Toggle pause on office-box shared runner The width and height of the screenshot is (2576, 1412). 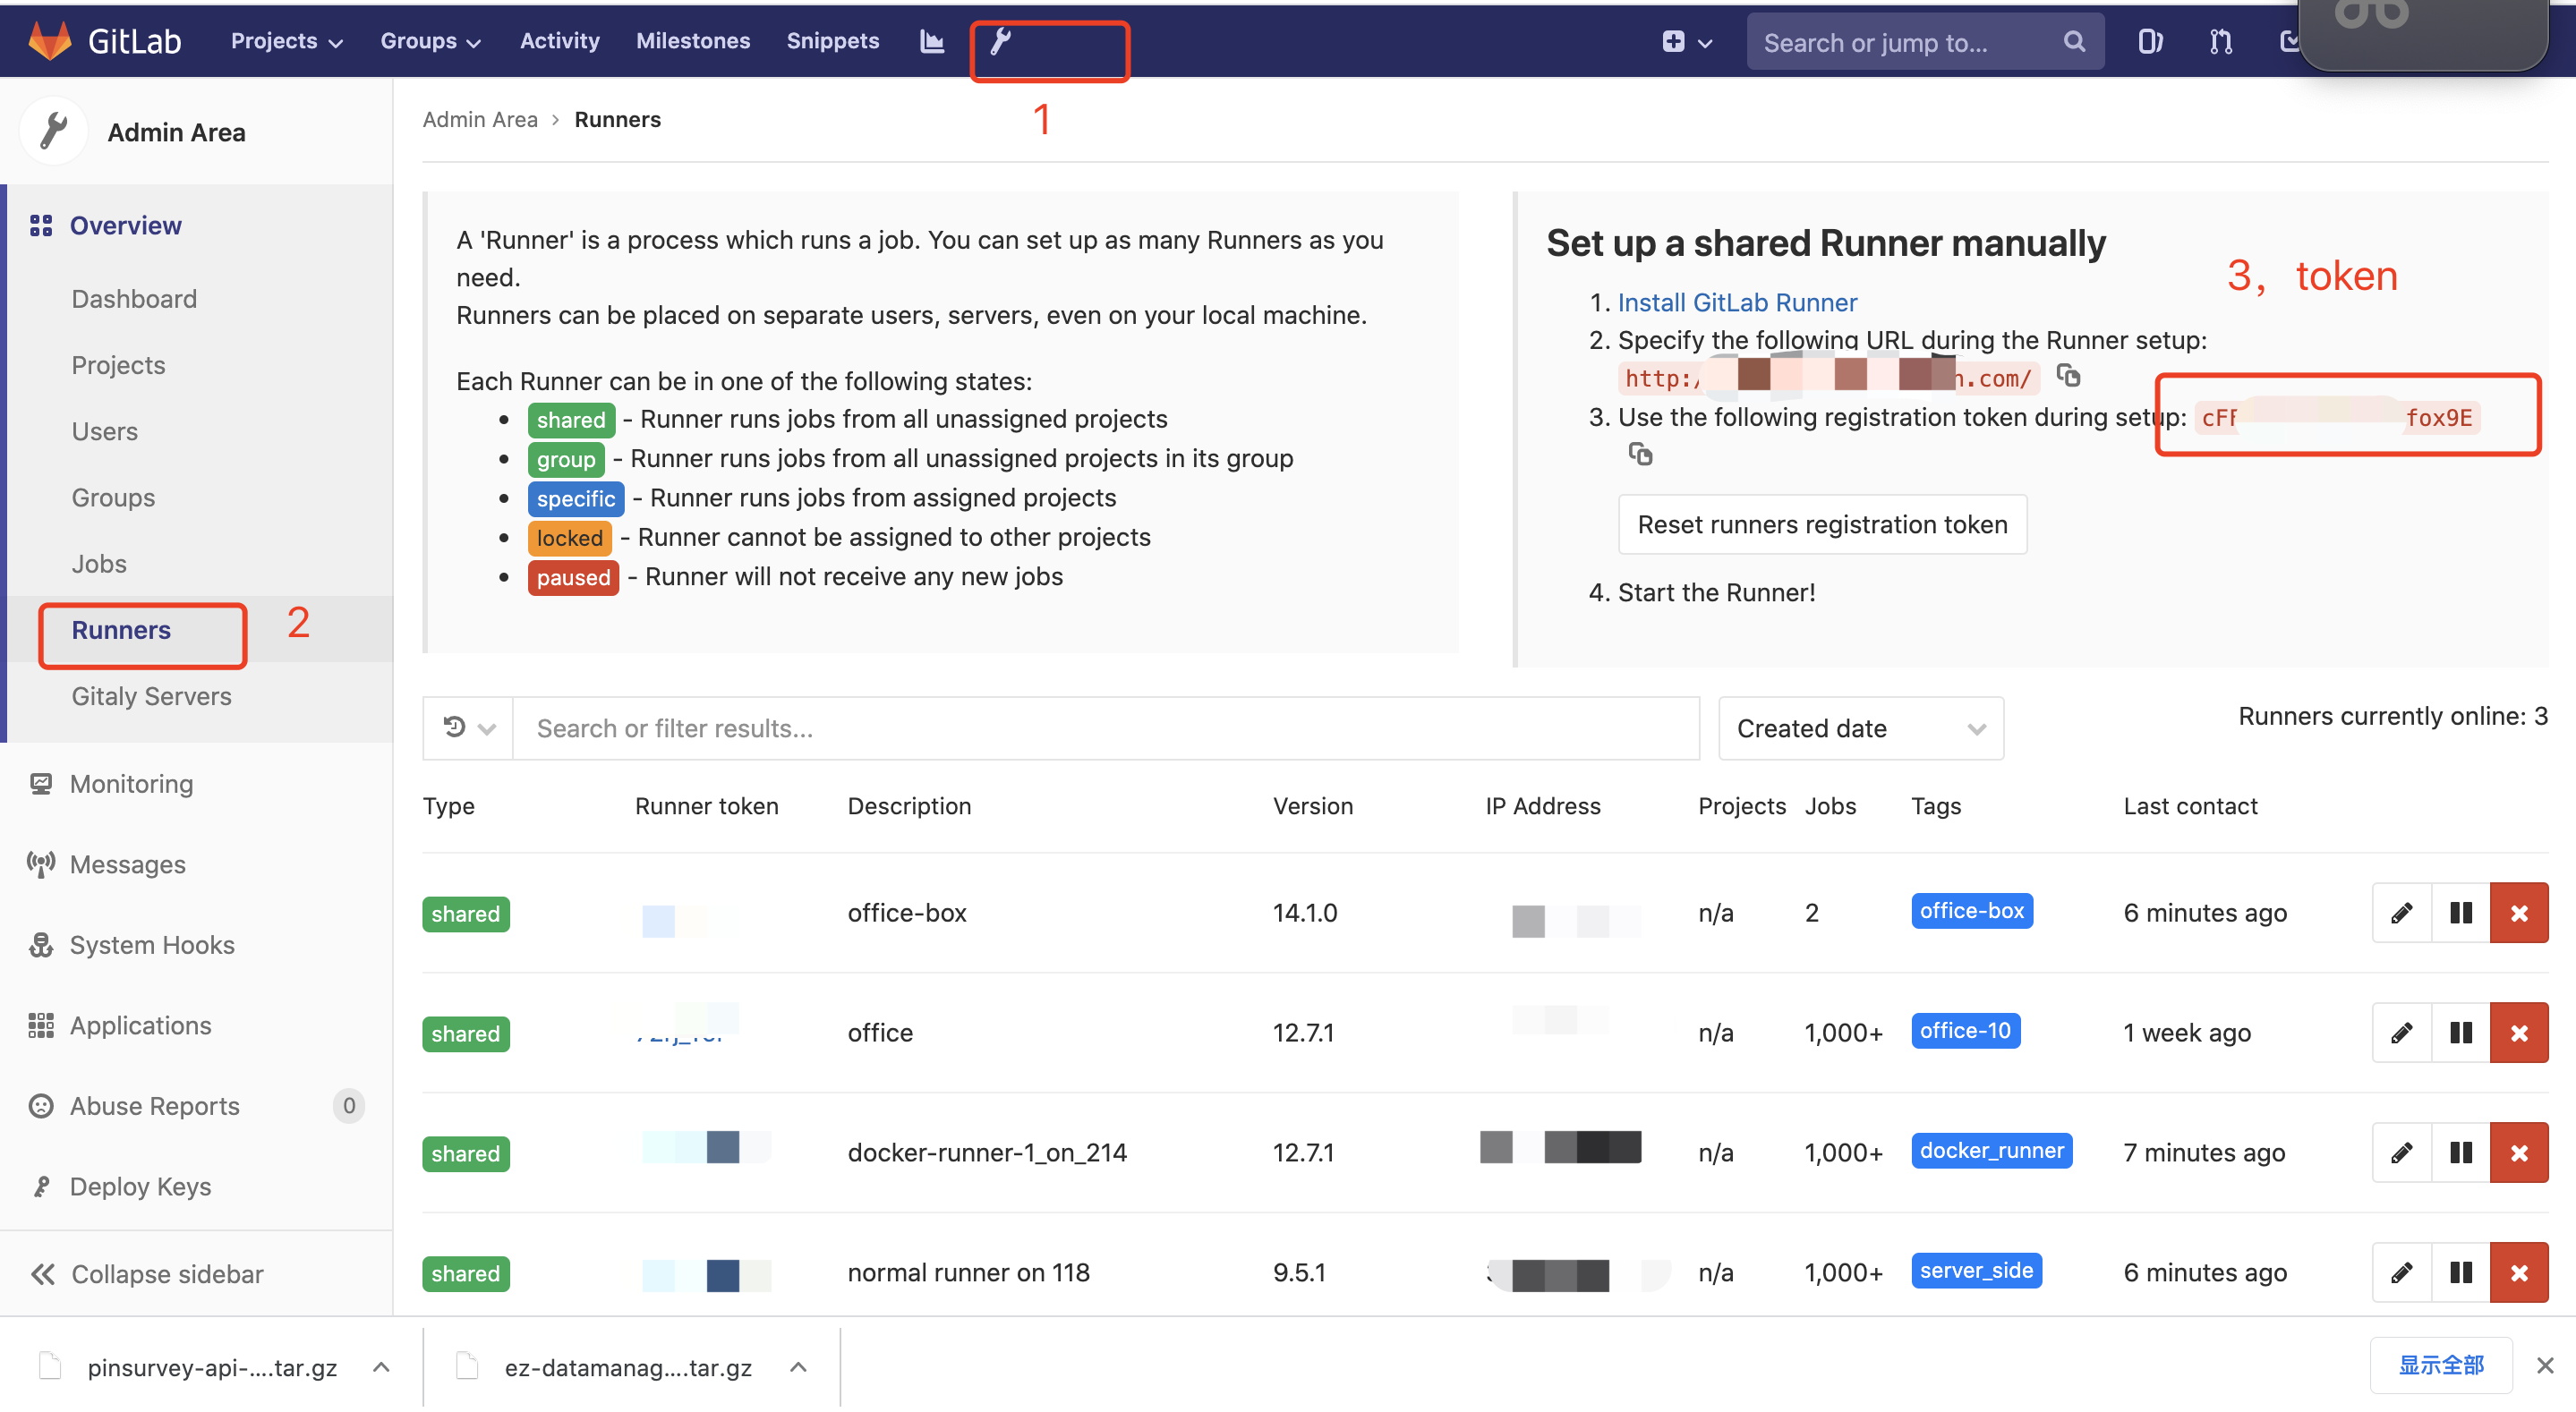pos(2458,913)
